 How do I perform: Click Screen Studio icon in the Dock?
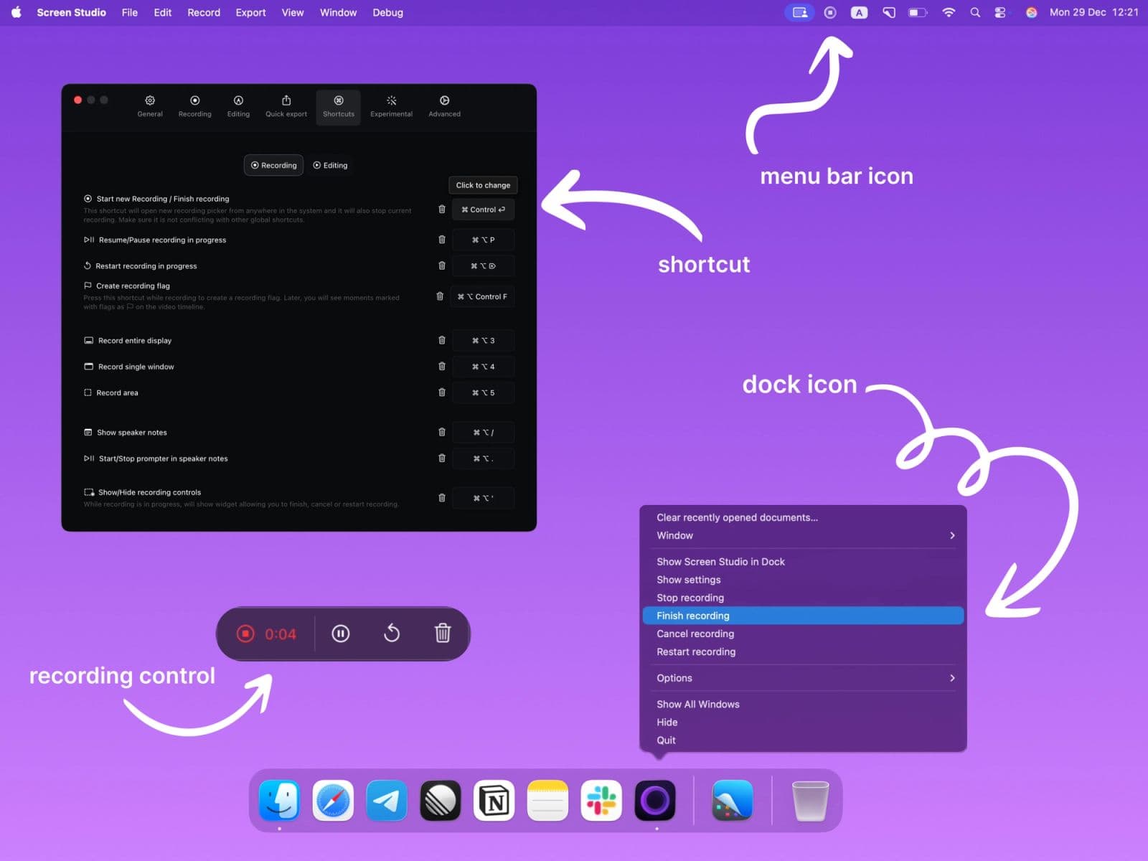(655, 800)
